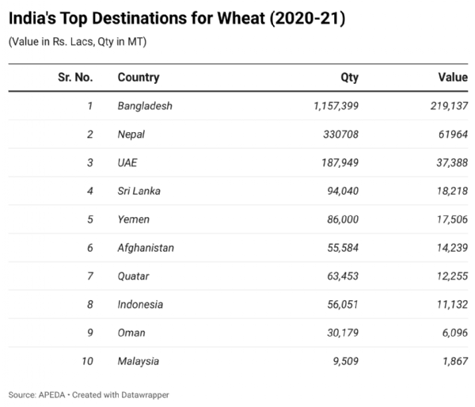475x407 pixels.
Task: Click the 'Sr. No.' column header
Action: coord(76,78)
